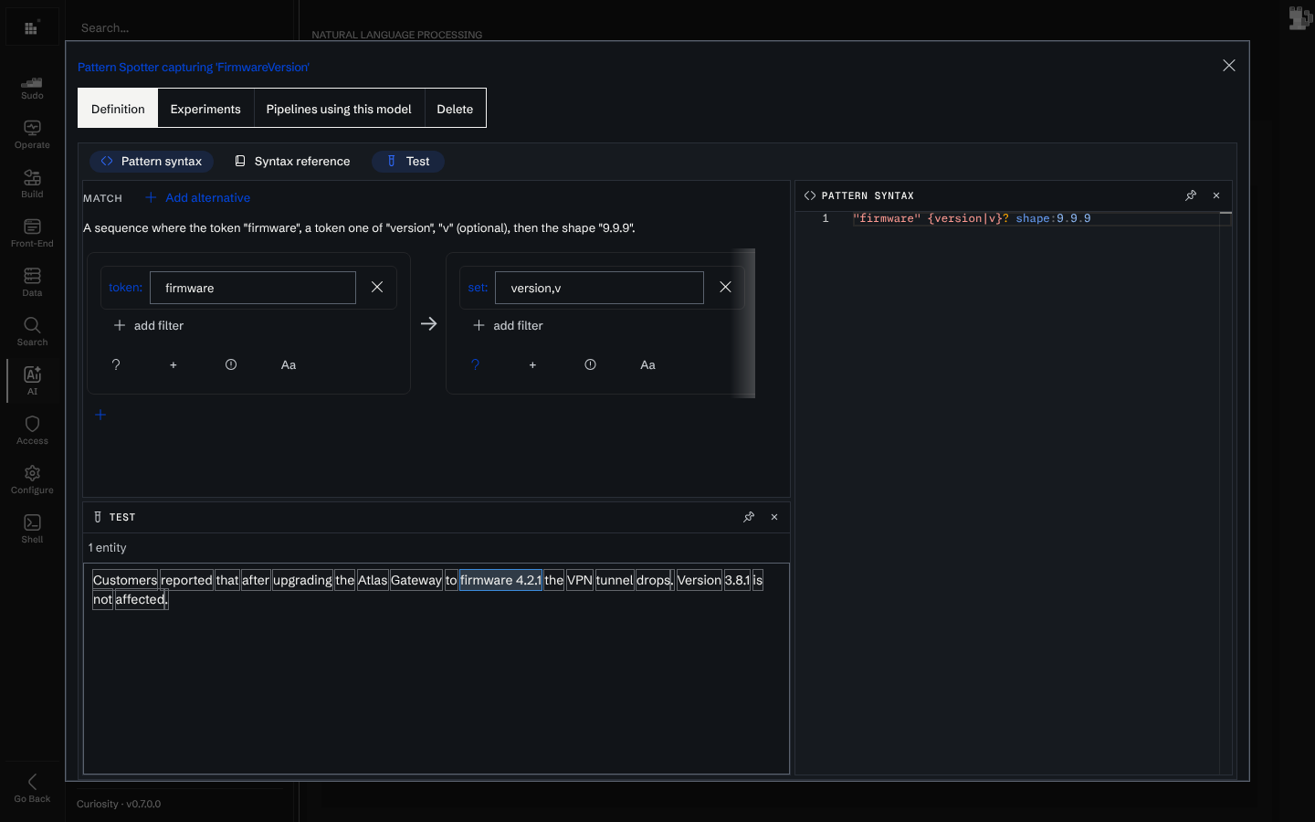The image size is (1315, 822).
Task: Close the Test panel
Action: tap(774, 517)
